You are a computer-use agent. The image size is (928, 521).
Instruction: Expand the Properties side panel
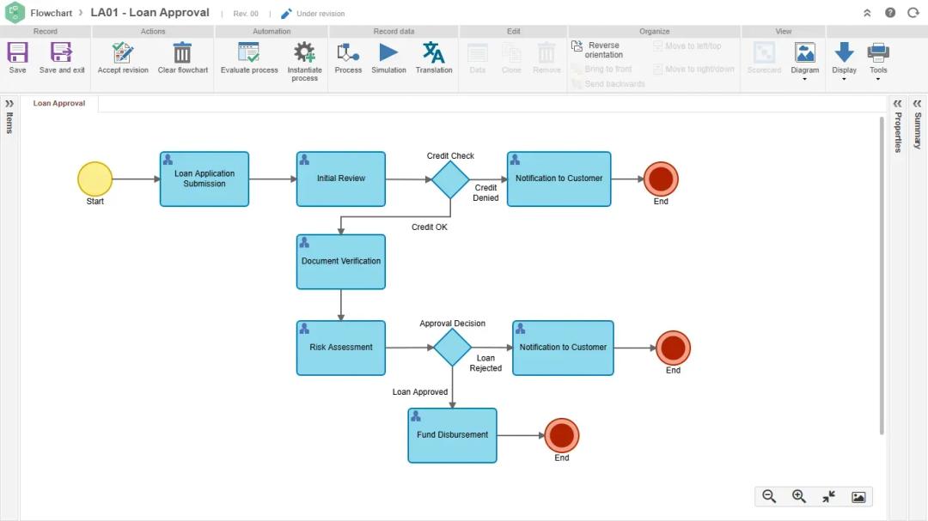(x=897, y=104)
